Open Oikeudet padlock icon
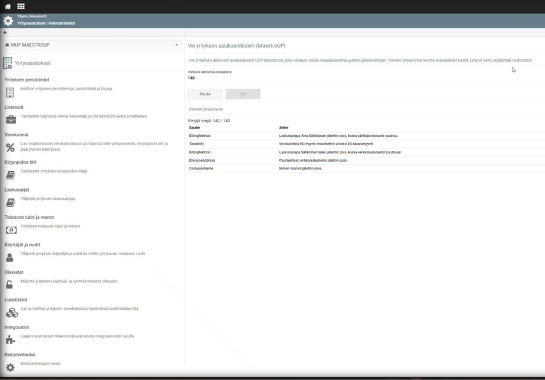This screenshot has height=380, width=545. click(x=10, y=285)
